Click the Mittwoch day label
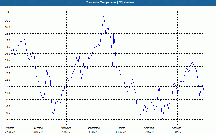216x135 pixels. pos(66,128)
